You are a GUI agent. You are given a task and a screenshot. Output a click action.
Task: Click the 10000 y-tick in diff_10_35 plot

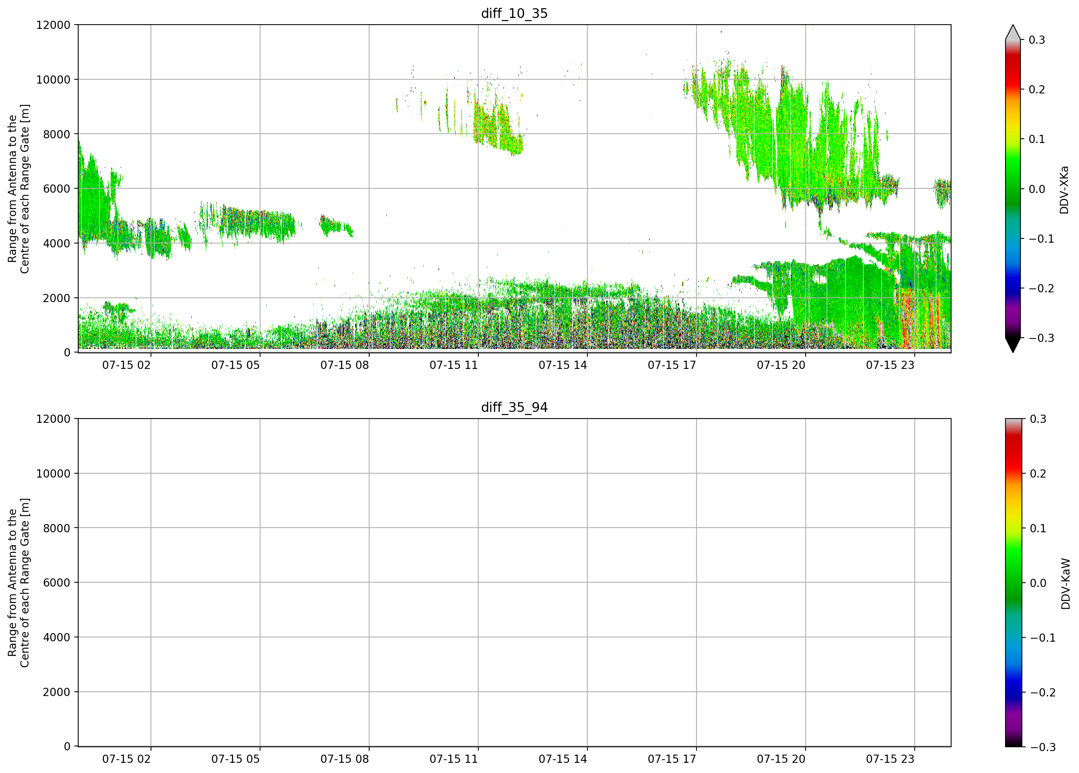53,79
